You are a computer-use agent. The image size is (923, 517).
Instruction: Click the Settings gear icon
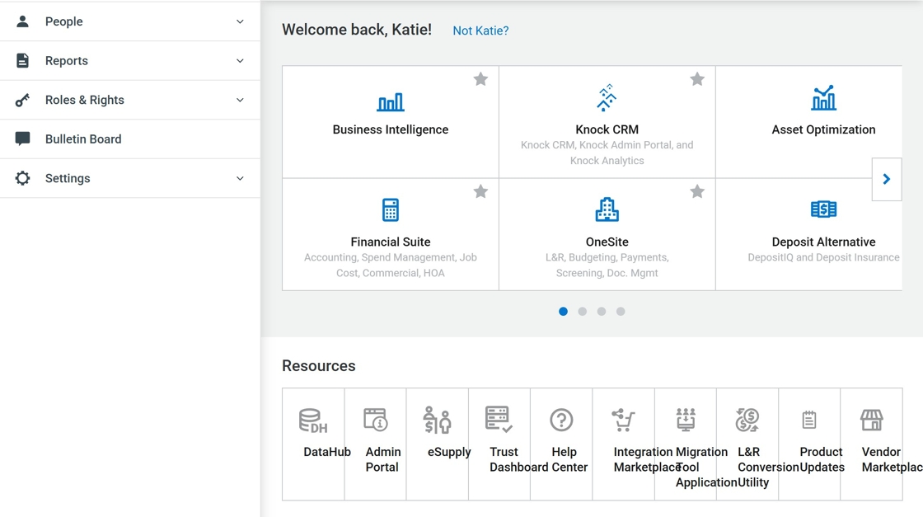(22, 178)
